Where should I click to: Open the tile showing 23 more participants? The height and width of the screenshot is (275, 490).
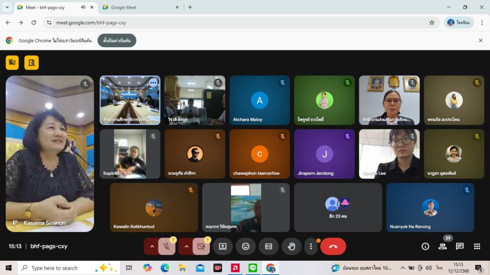point(338,207)
